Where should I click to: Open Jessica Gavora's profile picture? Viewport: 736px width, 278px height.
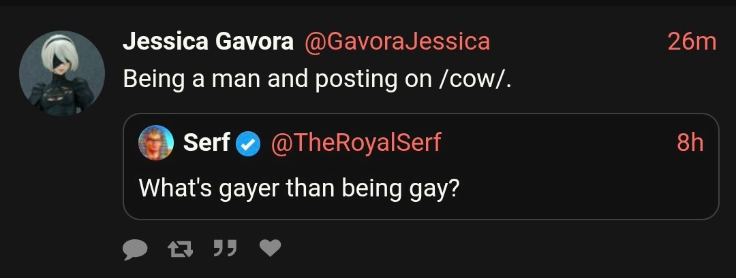pos(61,73)
